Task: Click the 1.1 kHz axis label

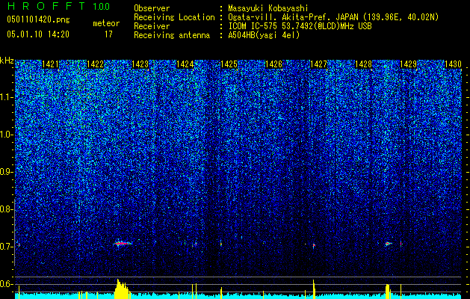Action: [6, 97]
